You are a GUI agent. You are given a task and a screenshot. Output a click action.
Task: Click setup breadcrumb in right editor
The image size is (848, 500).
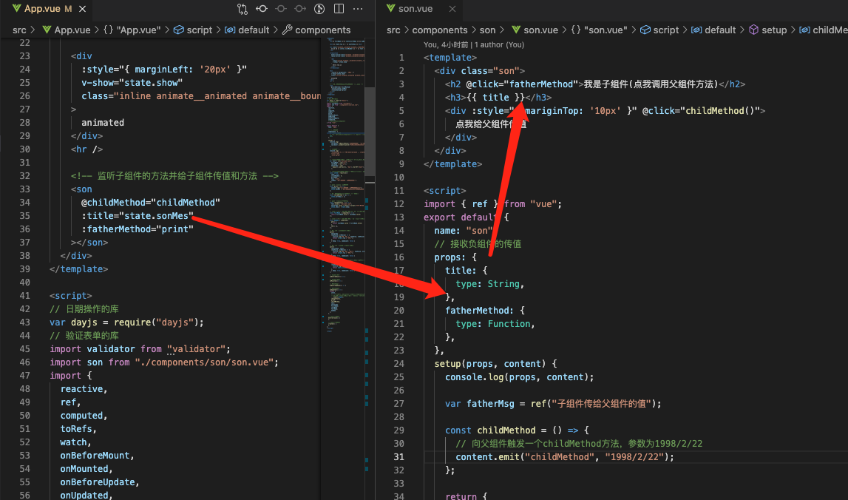(768, 30)
